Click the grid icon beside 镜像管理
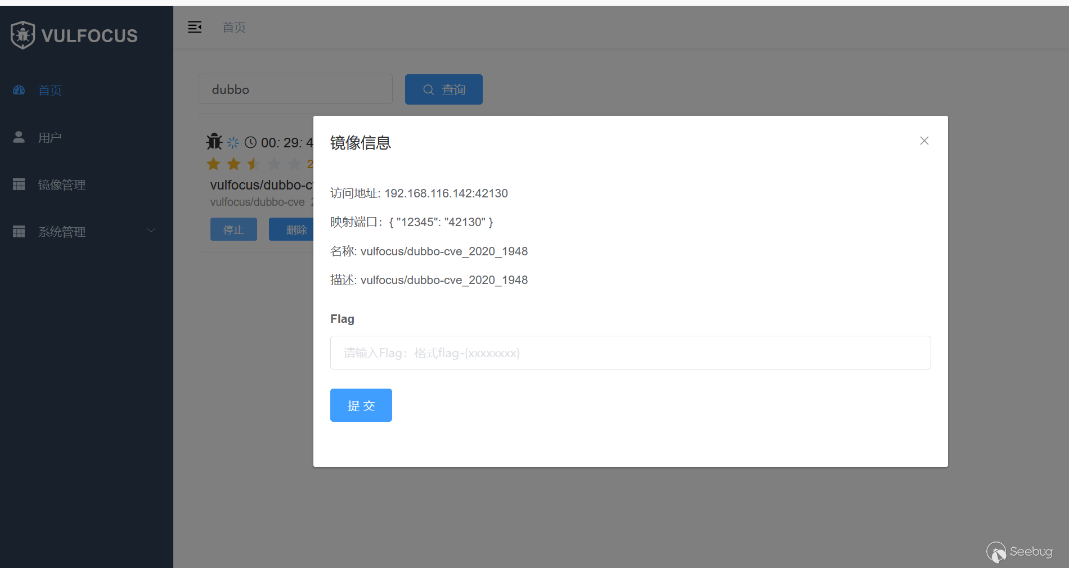This screenshot has width=1069, height=568. tap(19, 184)
